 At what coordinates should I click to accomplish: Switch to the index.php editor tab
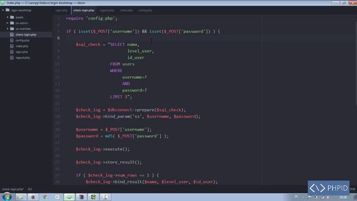pos(126,10)
